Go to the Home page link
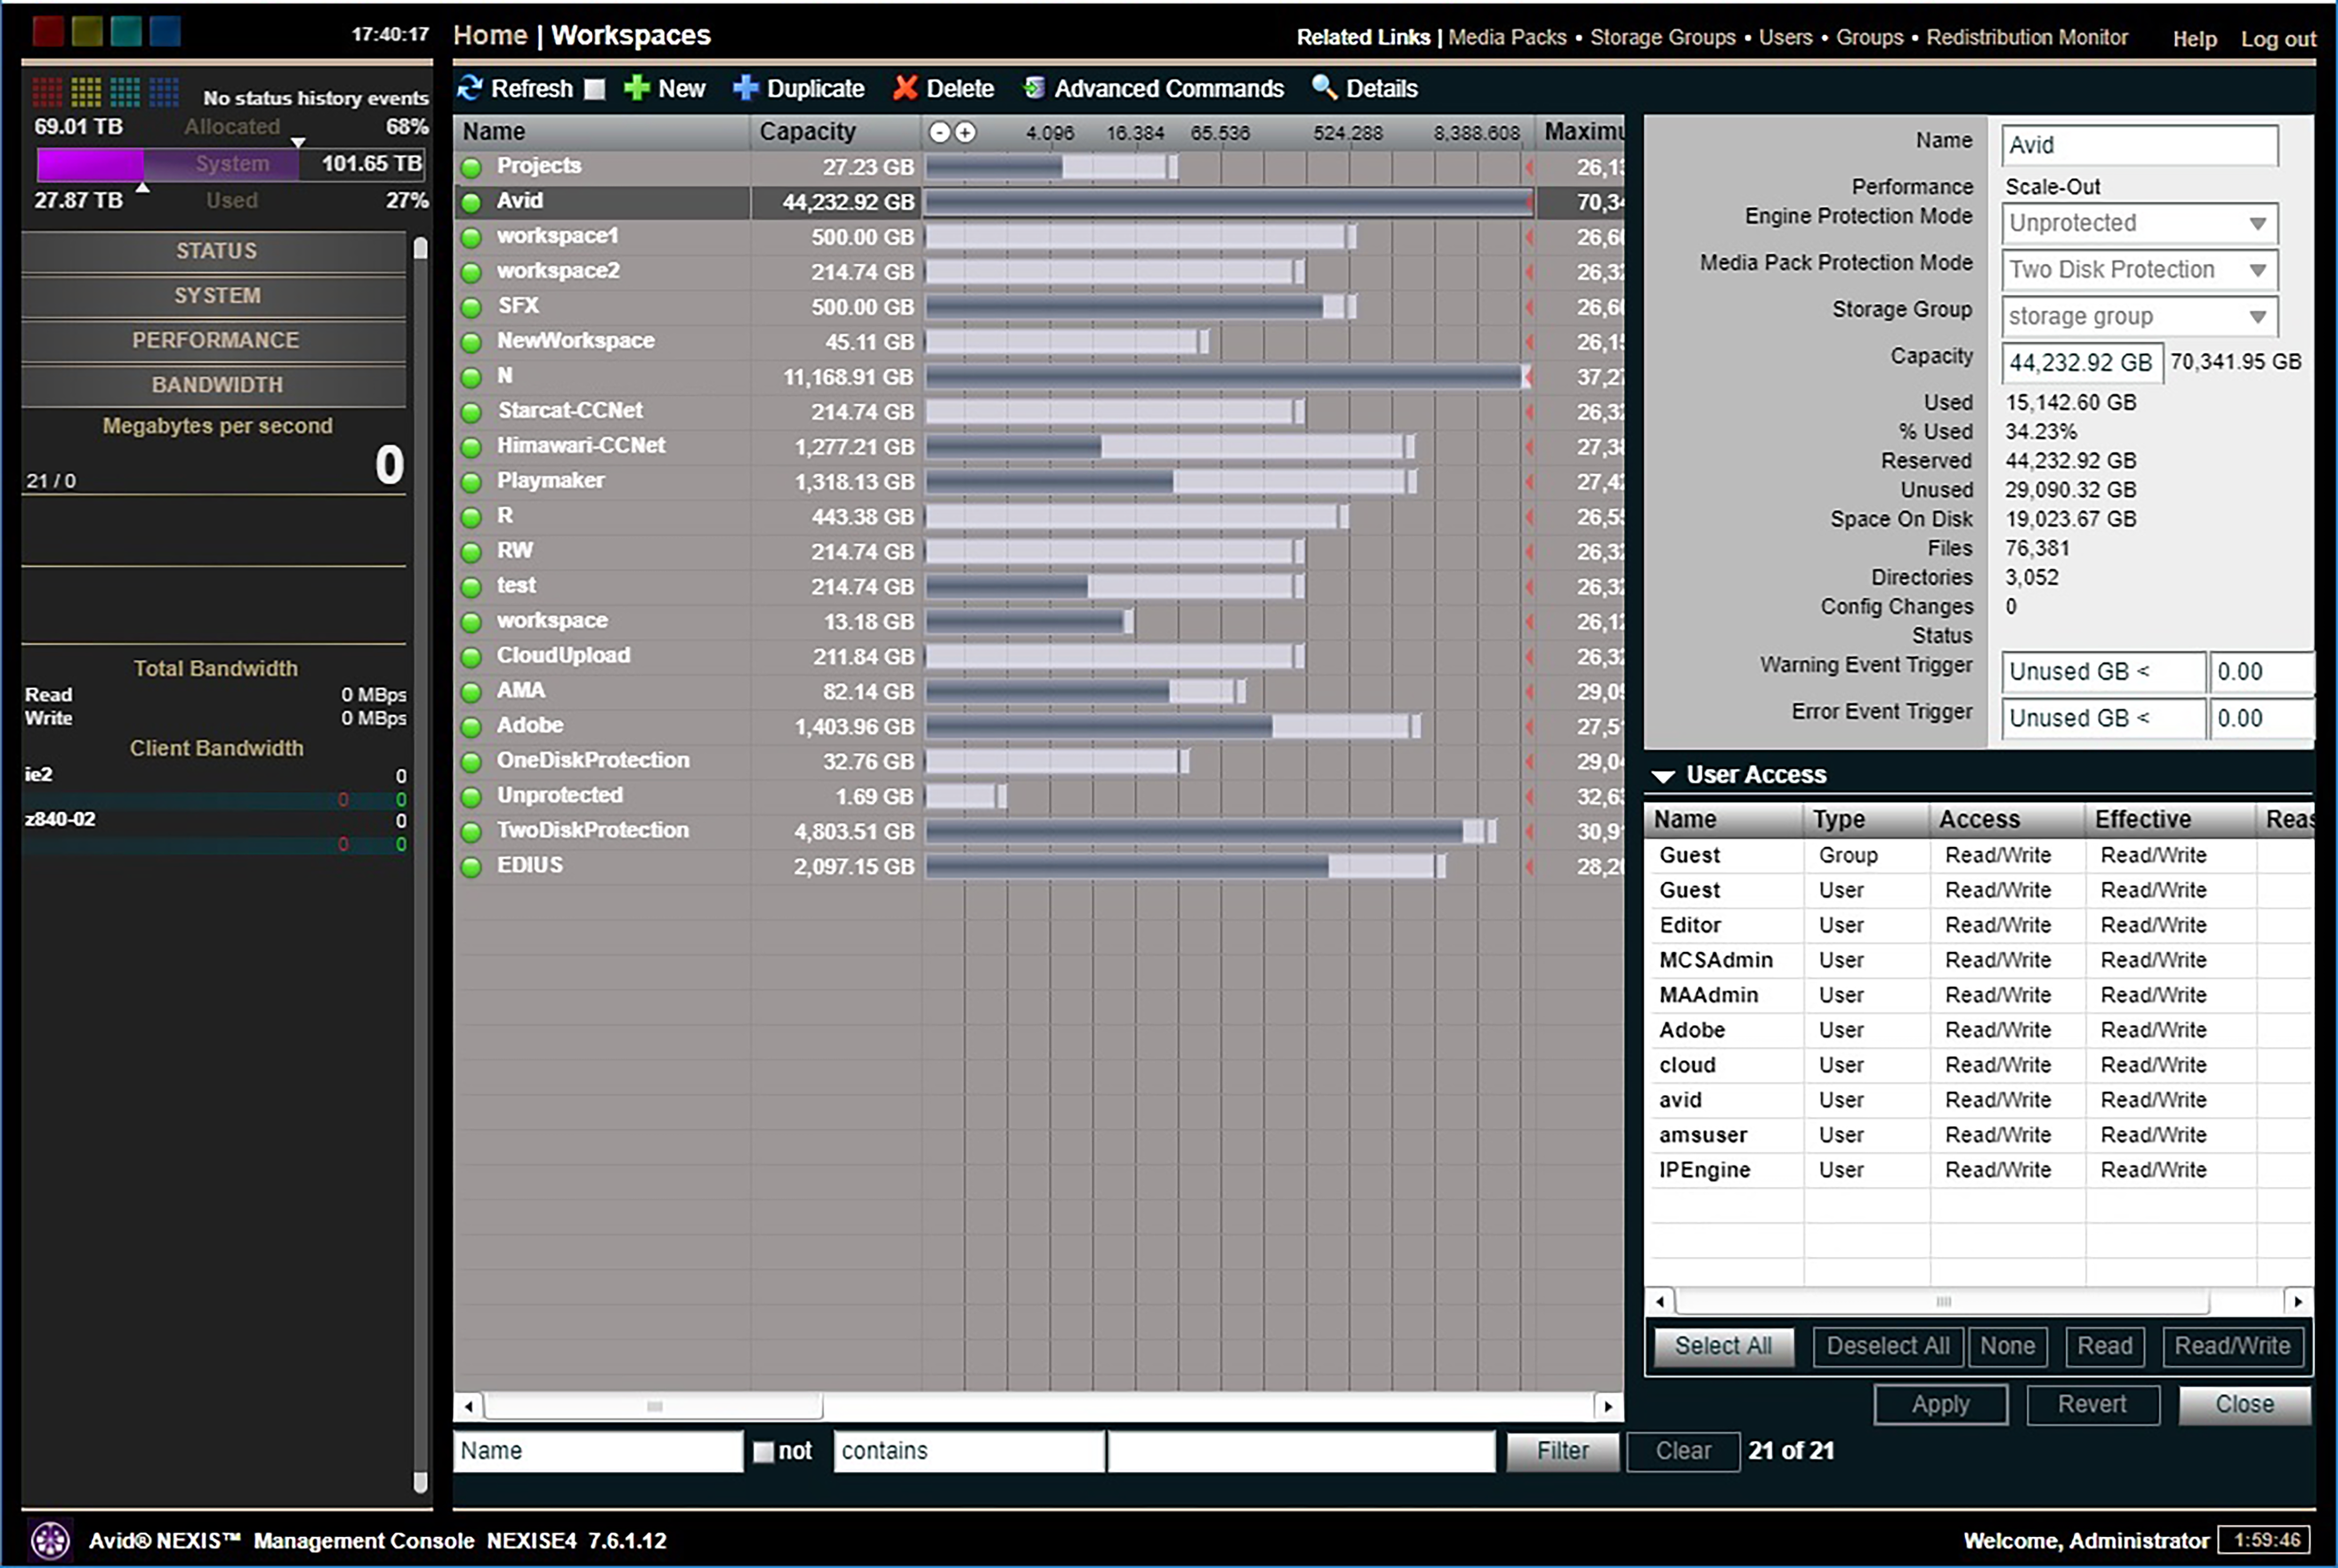This screenshot has height=1568, width=2338. tap(490, 35)
